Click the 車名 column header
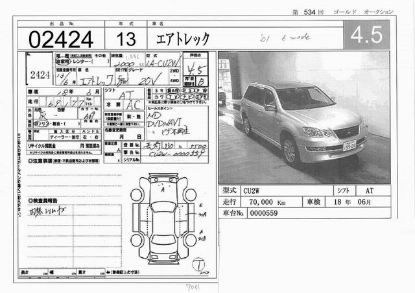Screen dimensions: 415x293 (158, 23)
